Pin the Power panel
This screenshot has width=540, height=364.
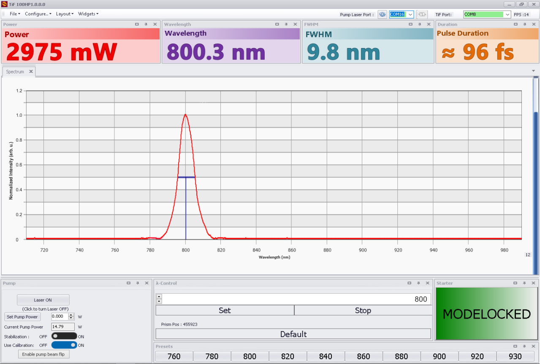pos(146,24)
